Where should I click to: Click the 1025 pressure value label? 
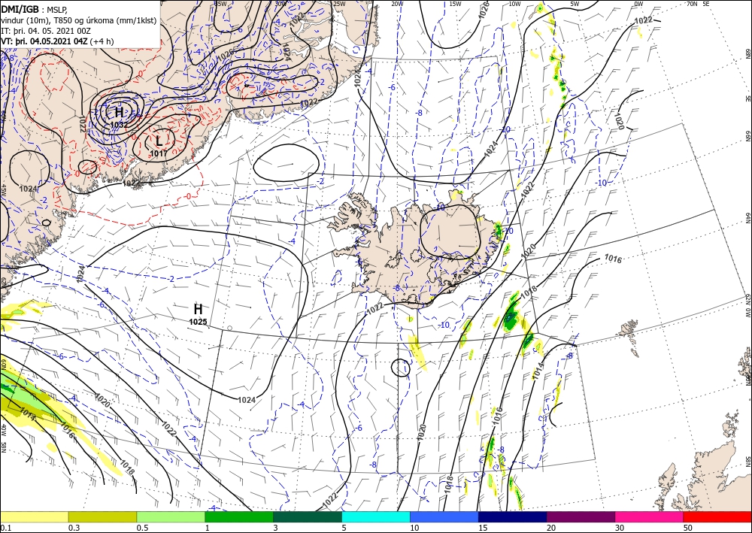point(198,322)
